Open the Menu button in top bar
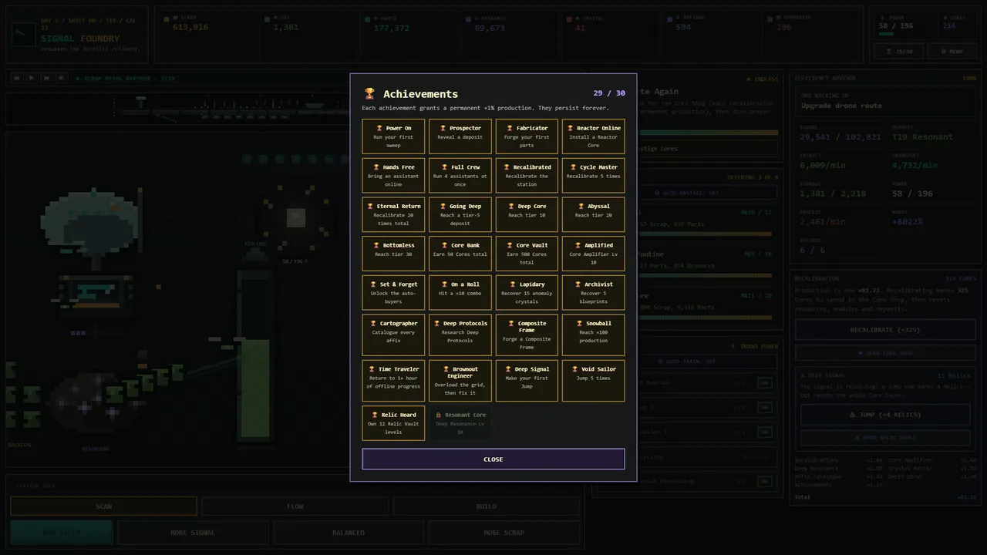Viewport: 987px width, 555px height. click(952, 52)
